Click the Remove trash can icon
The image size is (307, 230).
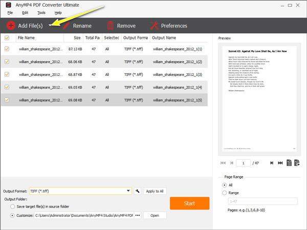tap(110, 26)
